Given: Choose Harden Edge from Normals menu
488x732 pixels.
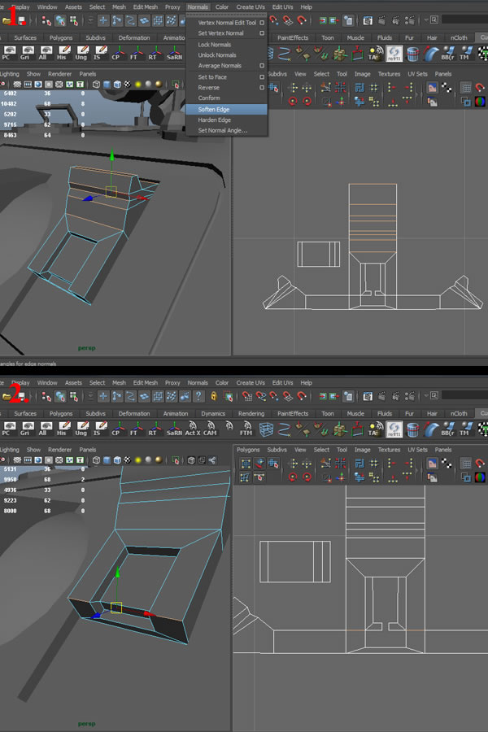Looking at the screenshot, I should point(226,120).
